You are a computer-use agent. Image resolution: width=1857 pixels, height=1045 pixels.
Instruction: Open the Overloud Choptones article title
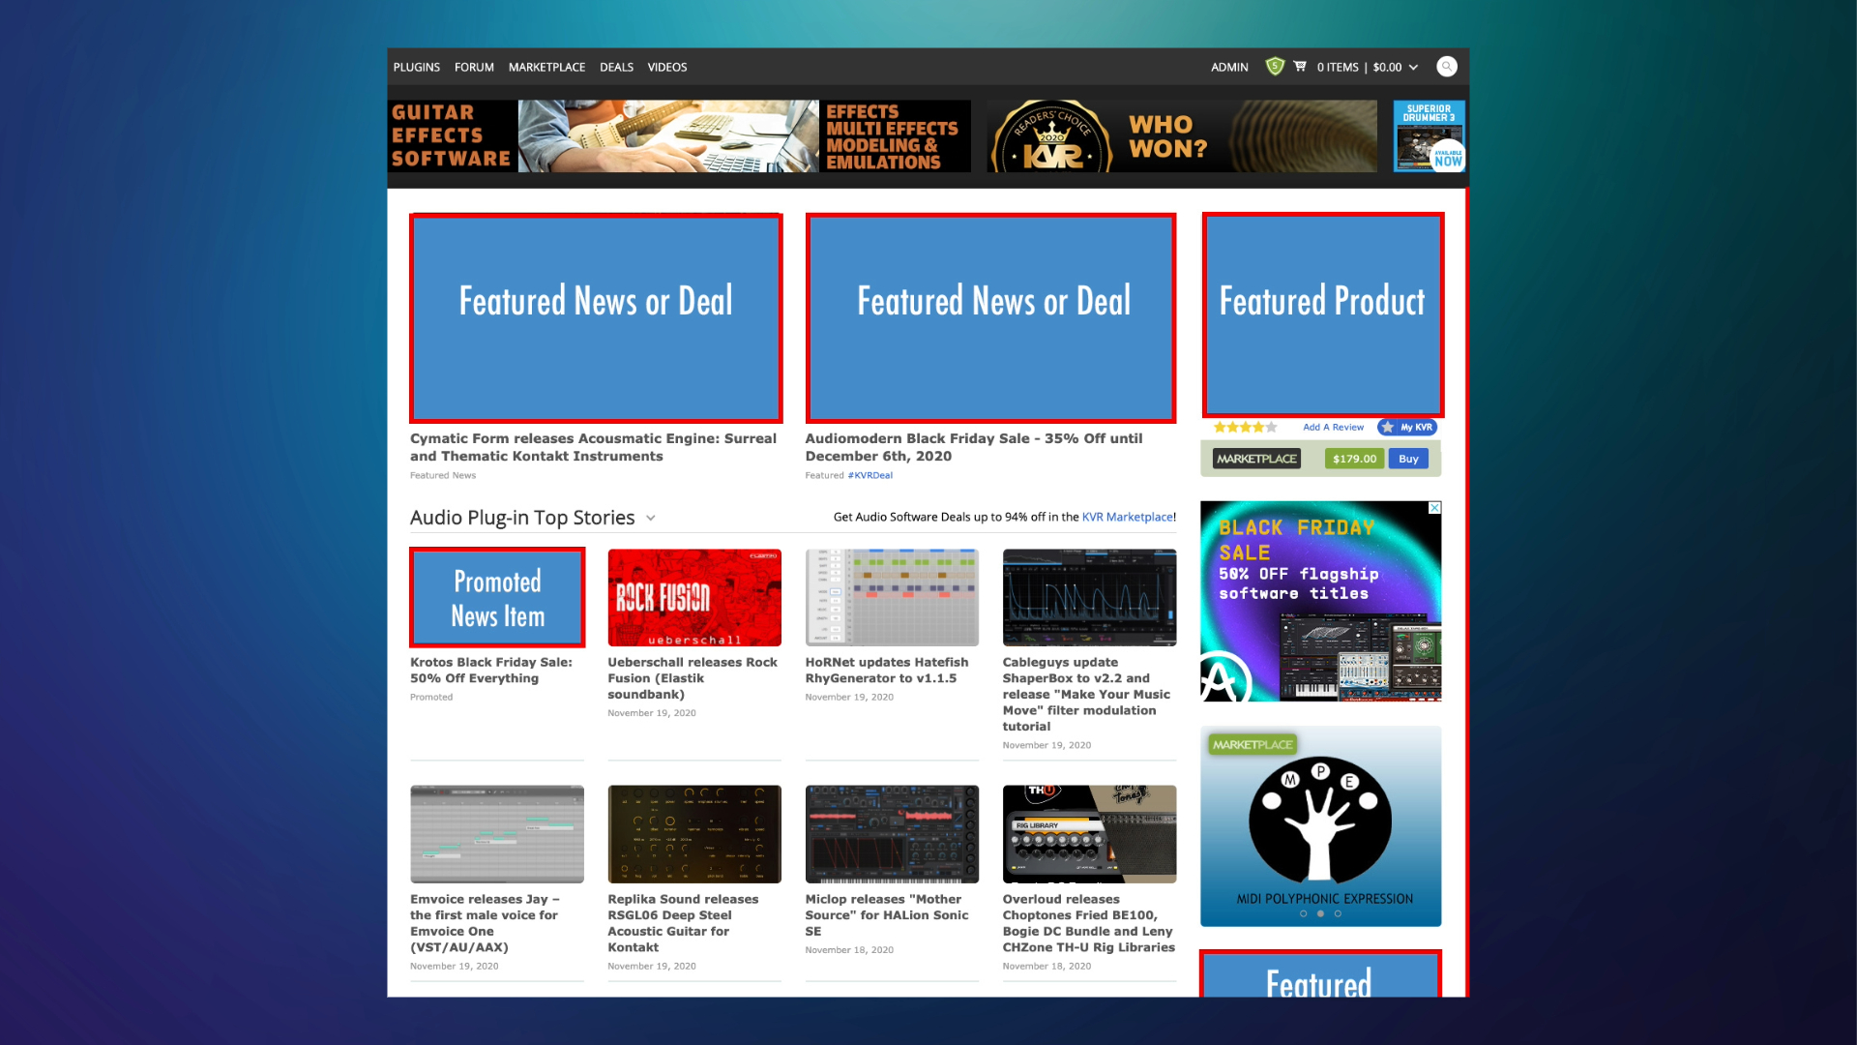point(1089,923)
